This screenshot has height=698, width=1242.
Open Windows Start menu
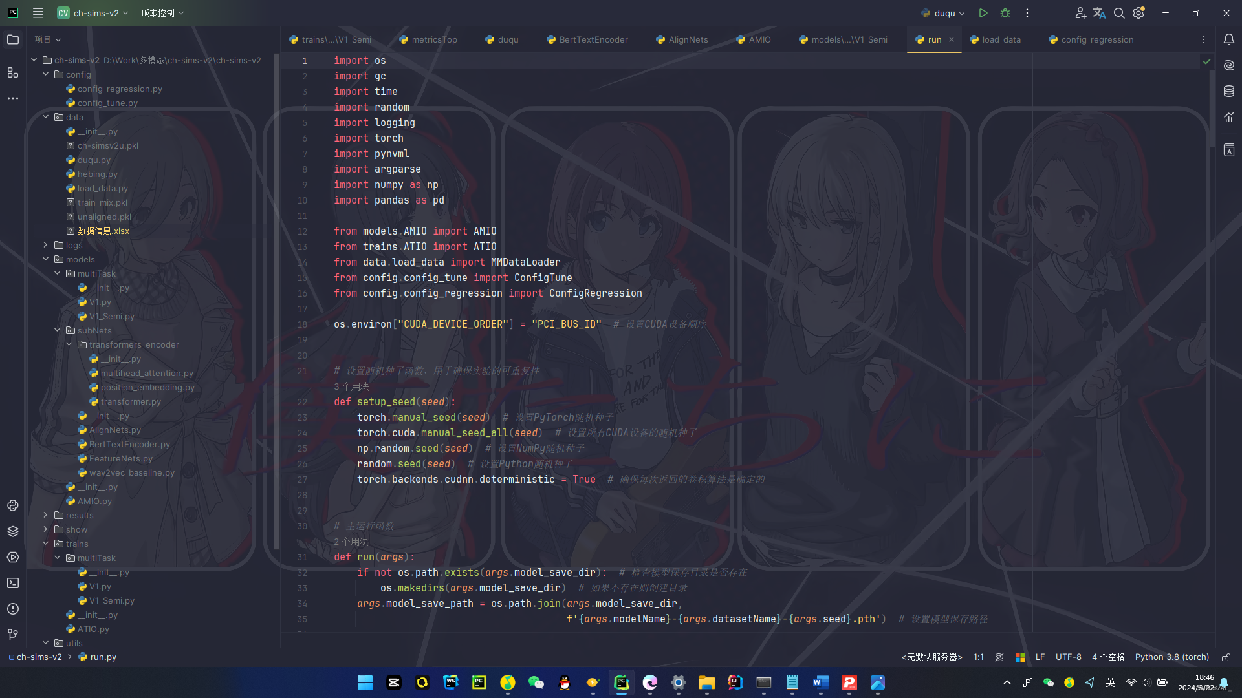pos(365,682)
